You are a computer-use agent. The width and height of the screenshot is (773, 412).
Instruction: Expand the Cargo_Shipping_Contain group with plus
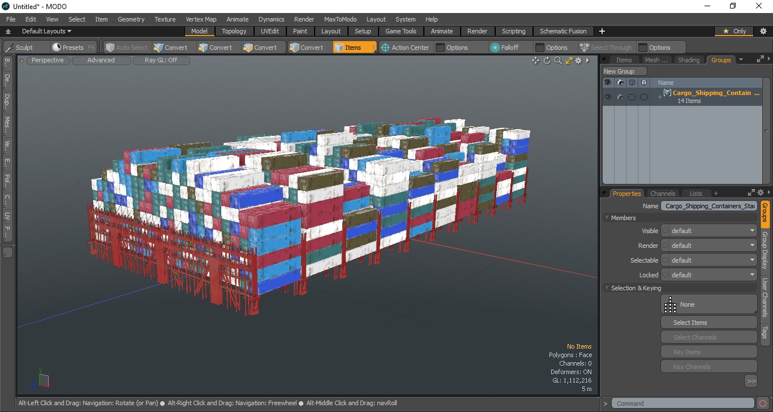(660, 97)
